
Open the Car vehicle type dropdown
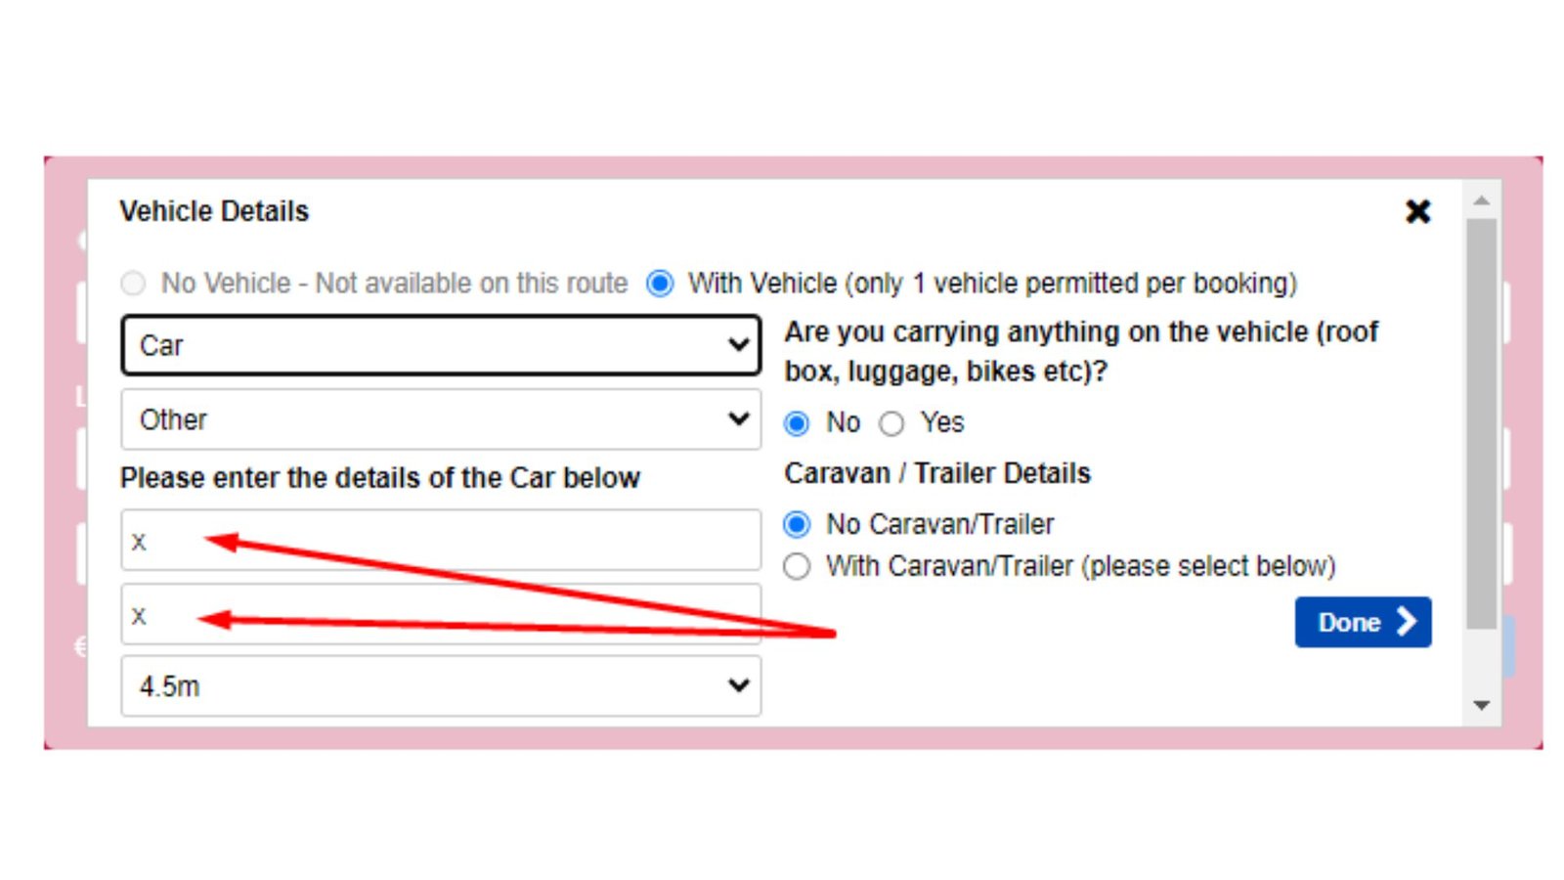point(440,345)
